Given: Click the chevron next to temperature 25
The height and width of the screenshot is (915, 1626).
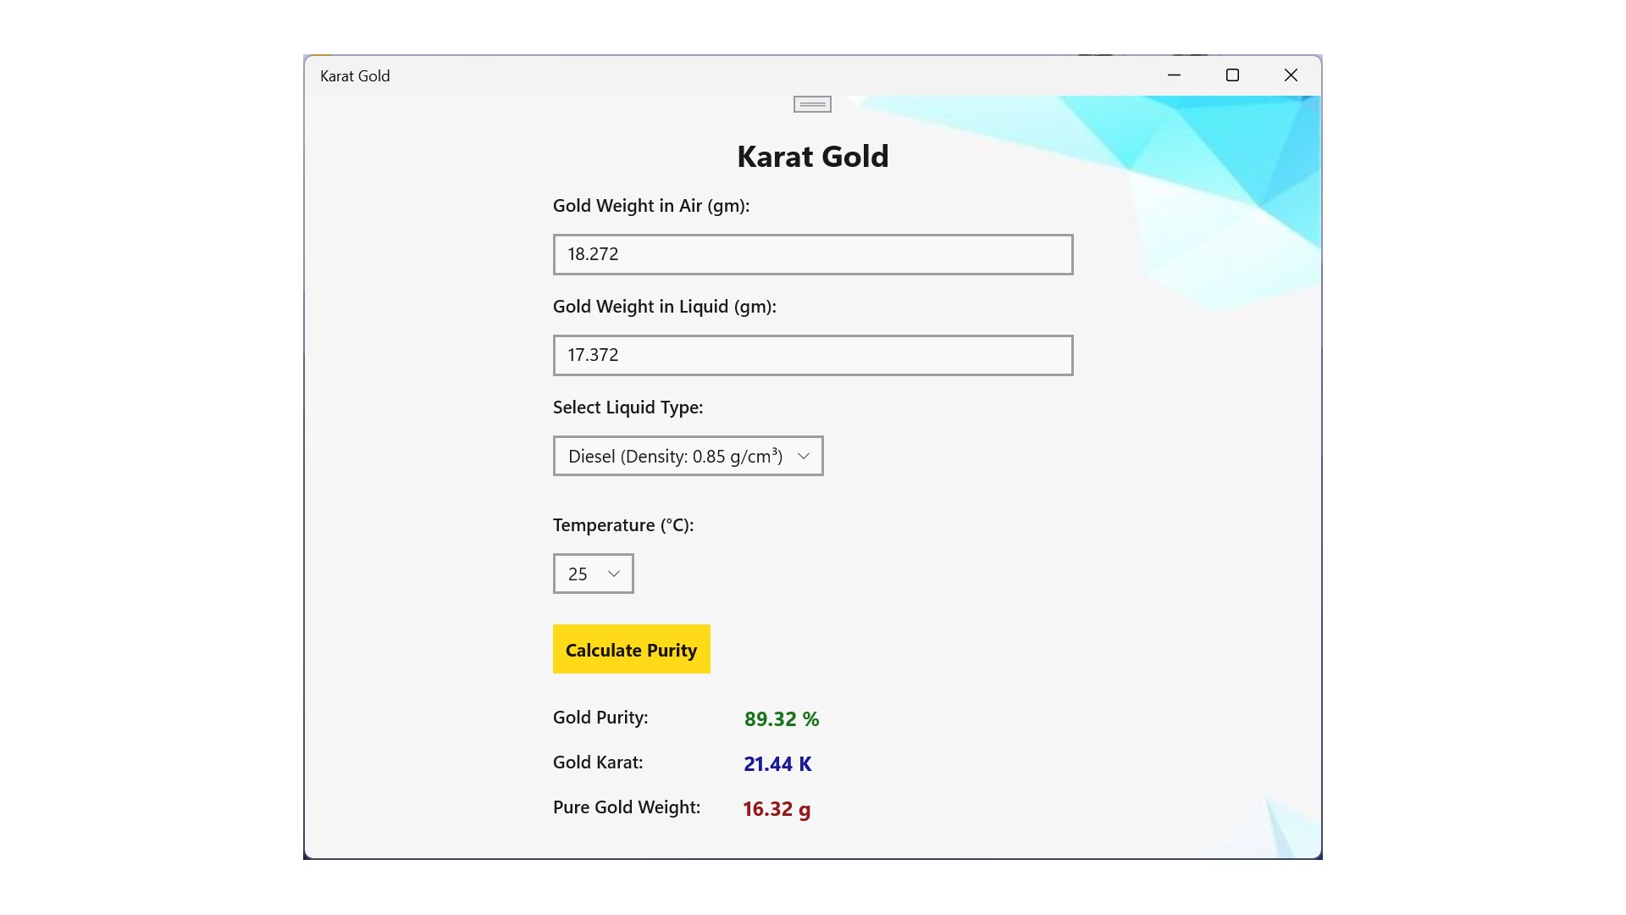Looking at the screenshot, I should [x=614, y=574].
